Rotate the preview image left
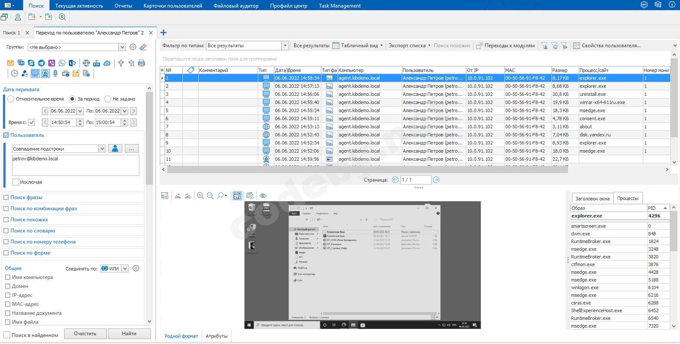Image resolution: width=680 pixels, height=344 pixels. pyautogui.click(x=177, y=196)
